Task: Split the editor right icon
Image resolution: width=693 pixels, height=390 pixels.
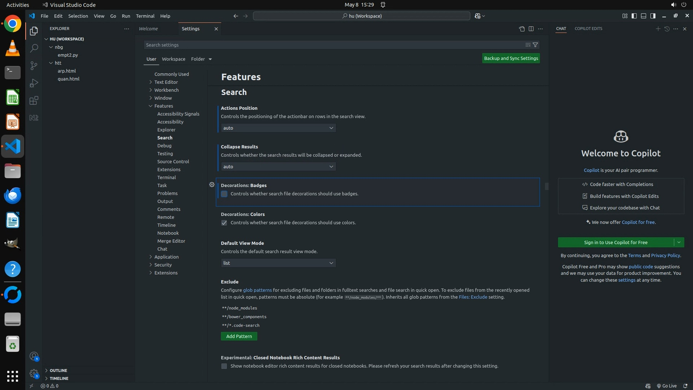Action: [x=531, y=29]
